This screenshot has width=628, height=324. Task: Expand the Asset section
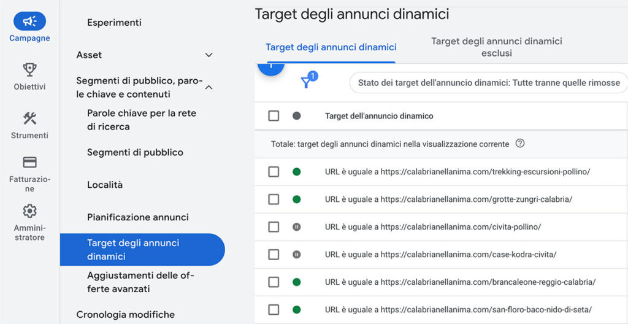[x=209, y=55]
